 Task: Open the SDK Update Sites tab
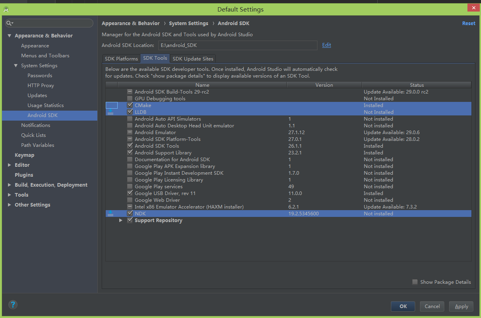point(193,59)
